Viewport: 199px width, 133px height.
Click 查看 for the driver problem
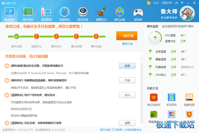(x=127, y=66)
